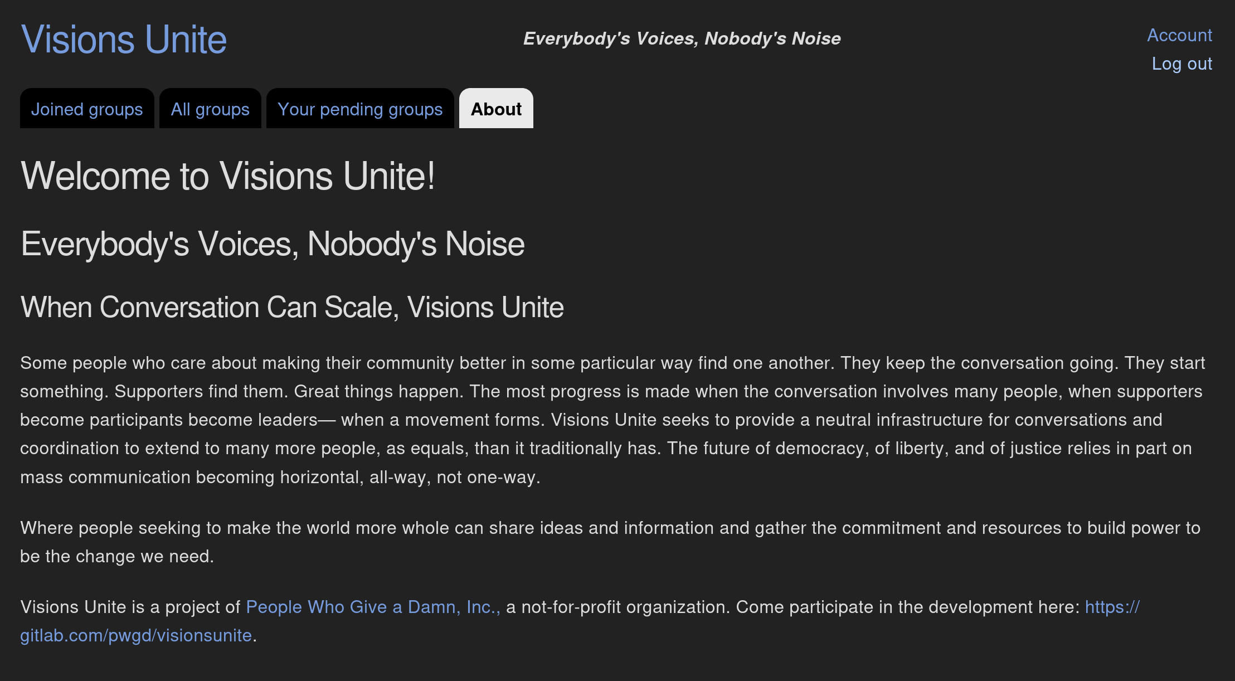Click the phrase "be the change we need."

117,556
